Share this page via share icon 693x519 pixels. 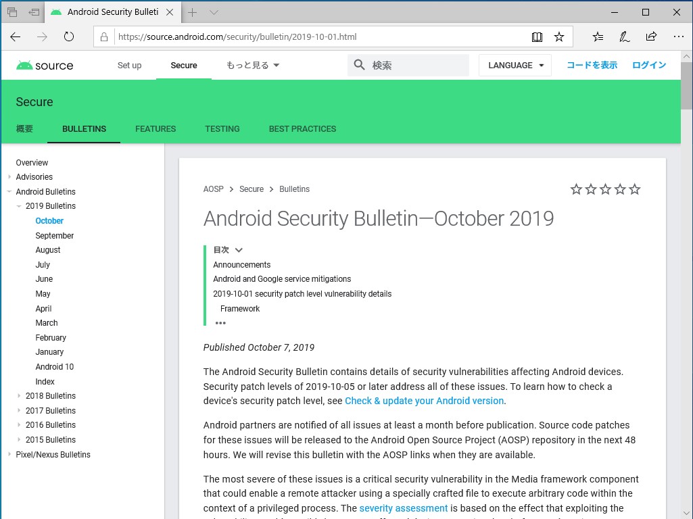651,37
